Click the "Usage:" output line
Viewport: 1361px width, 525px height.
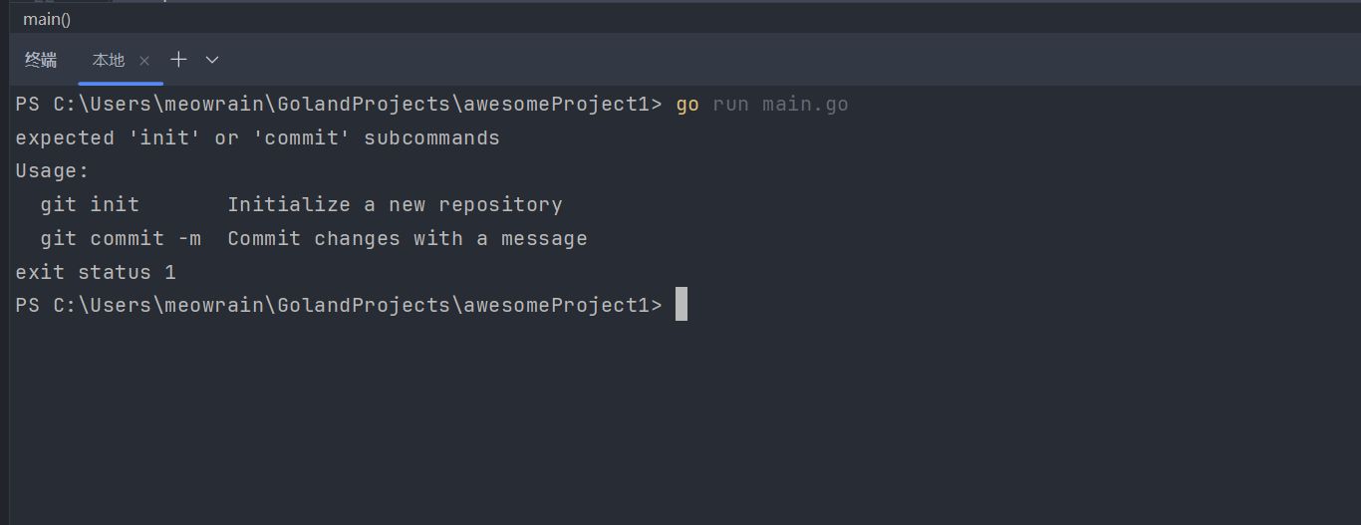coord(53,171)
